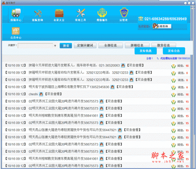Click 诚信 0 value in the 13052345836 row
Screen dimensions: 196x169
pos(187,87)
